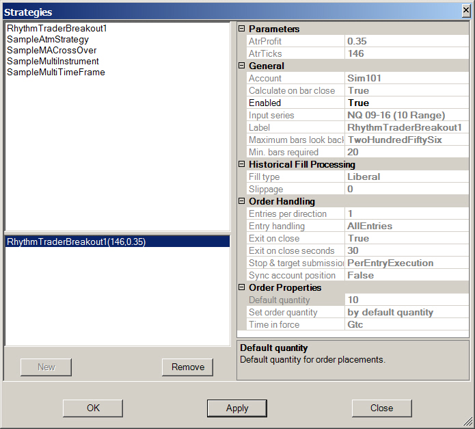
Task: Collapse the General section
Action: (241, 66)
